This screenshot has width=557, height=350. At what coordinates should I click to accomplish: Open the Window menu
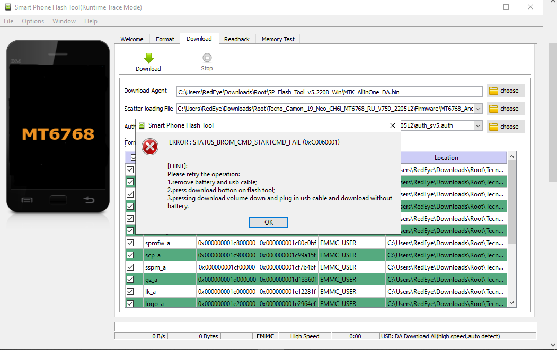pyautogui.click(x=64, y=21)
